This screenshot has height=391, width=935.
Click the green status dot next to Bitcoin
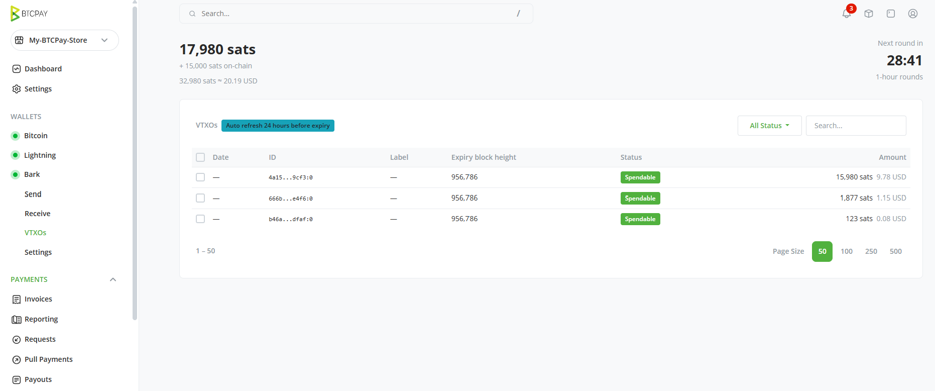pyautogui.click(x=16, y=136)
